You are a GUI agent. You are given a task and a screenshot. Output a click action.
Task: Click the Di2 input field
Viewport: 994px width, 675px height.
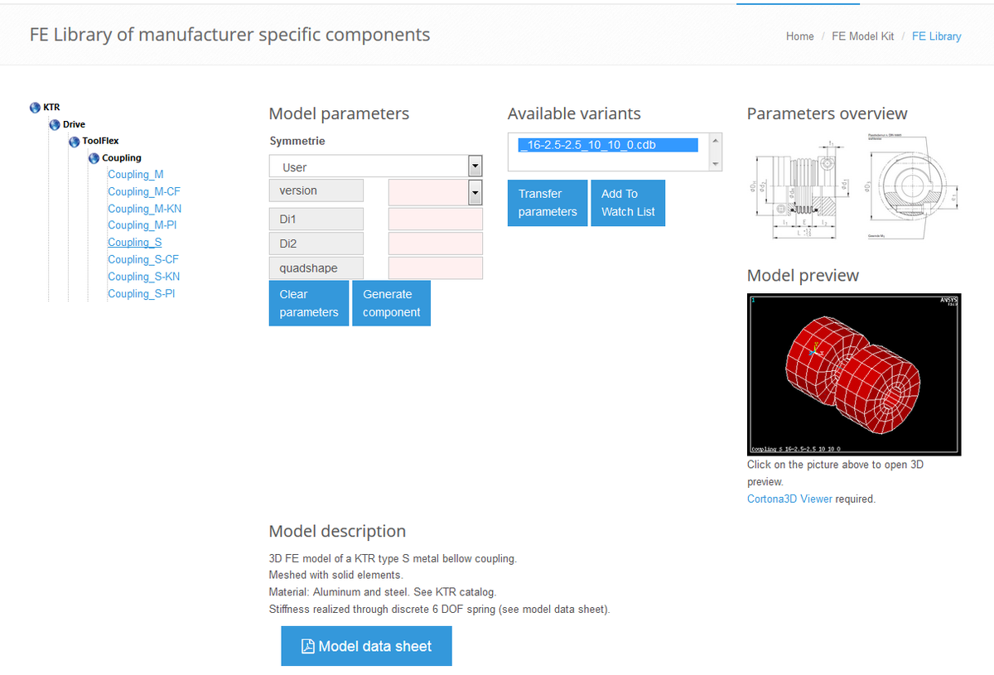436,244
